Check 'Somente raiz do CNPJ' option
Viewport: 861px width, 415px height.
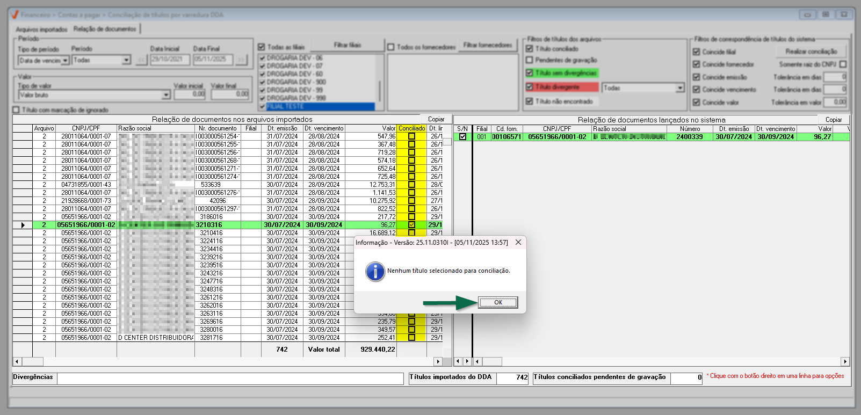point(843,64)
